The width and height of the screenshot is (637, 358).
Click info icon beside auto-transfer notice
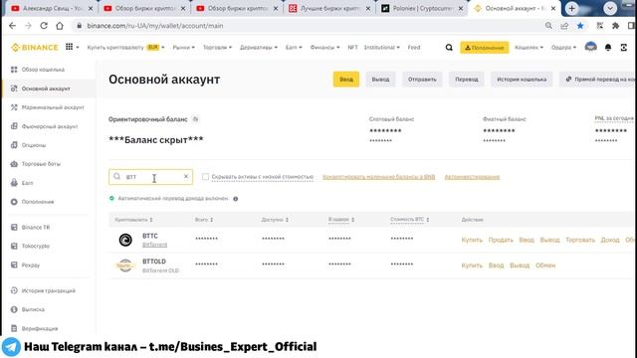click(x=236, y=199)
